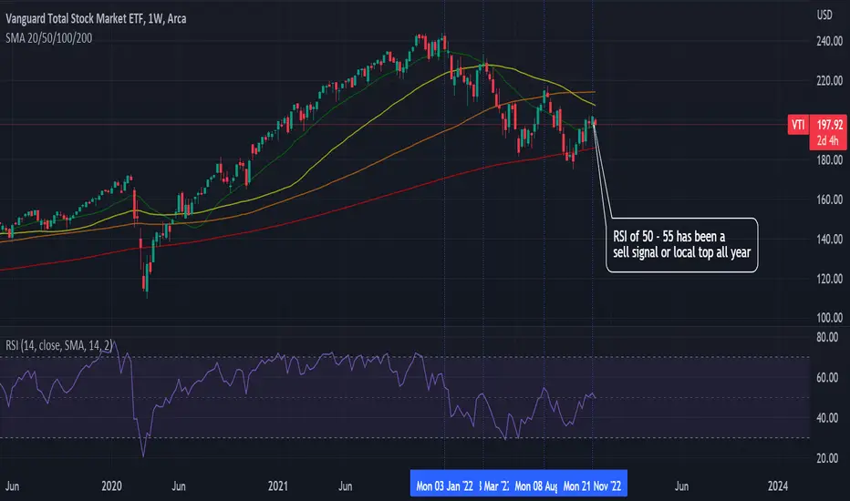
Task: Click the 80.00 RSI axis label
Action: [x=827, y=337]
